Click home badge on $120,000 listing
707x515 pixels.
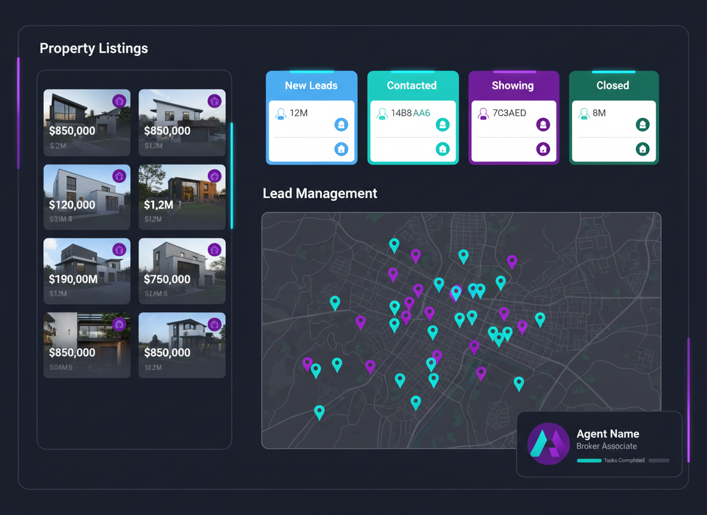[x=119, y=176]
